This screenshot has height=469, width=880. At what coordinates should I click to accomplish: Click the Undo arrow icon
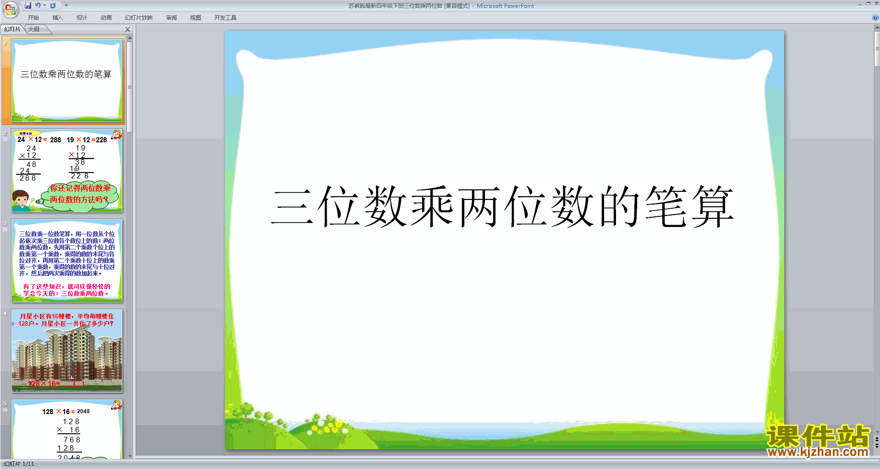point(38,5)
